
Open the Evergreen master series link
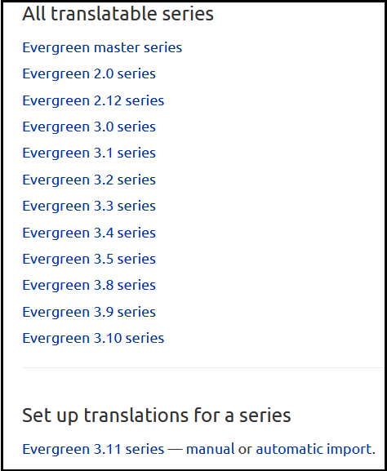pos(102,48)
